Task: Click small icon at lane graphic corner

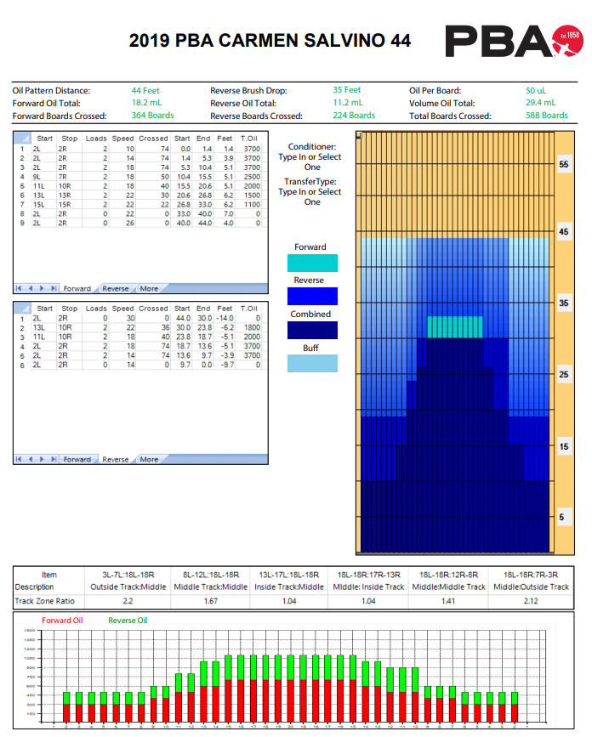Action: click(359, 135)
